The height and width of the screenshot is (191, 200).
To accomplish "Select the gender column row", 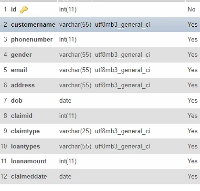I will 100,55.
